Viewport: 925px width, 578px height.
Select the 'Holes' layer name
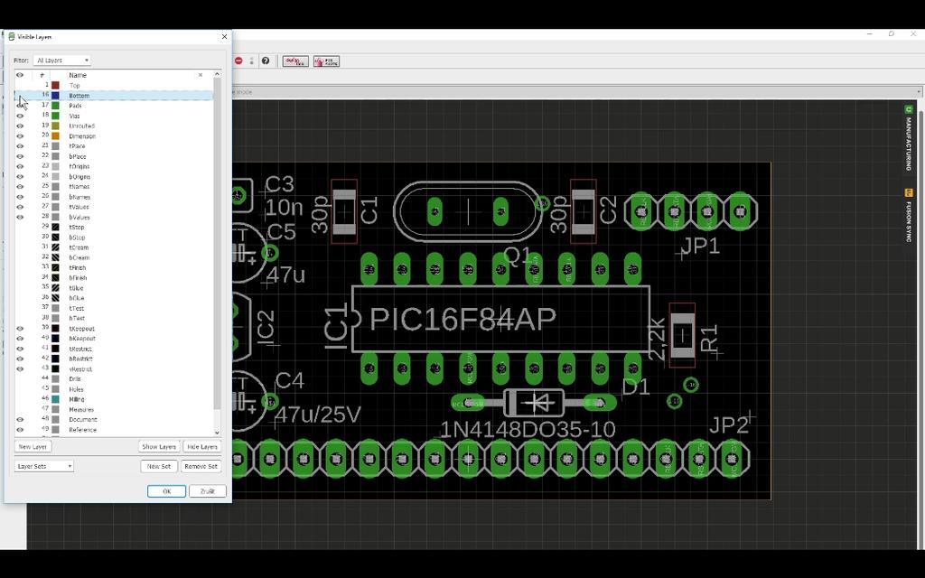pos(76,389)
